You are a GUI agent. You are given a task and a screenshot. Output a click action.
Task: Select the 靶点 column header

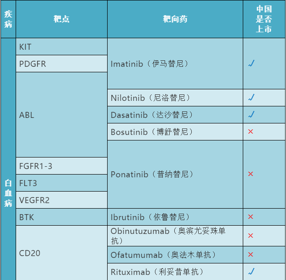[x=61, y=19]
